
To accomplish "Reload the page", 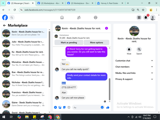I will tap(15, 10).
